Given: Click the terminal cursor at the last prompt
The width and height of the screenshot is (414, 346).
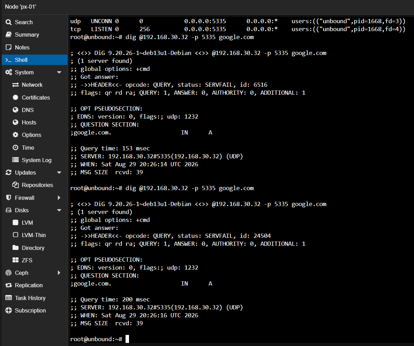Looking at the screenshot, I should pos(127,339).
